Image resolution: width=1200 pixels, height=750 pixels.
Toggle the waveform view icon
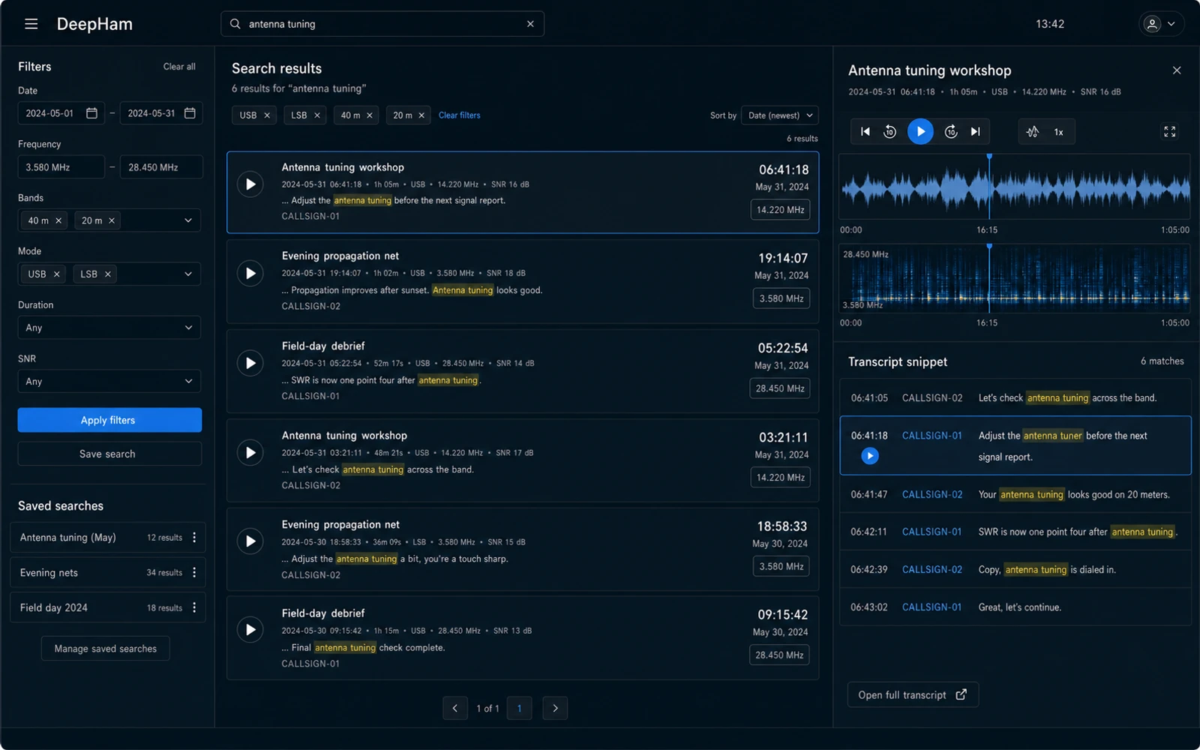1033,132
